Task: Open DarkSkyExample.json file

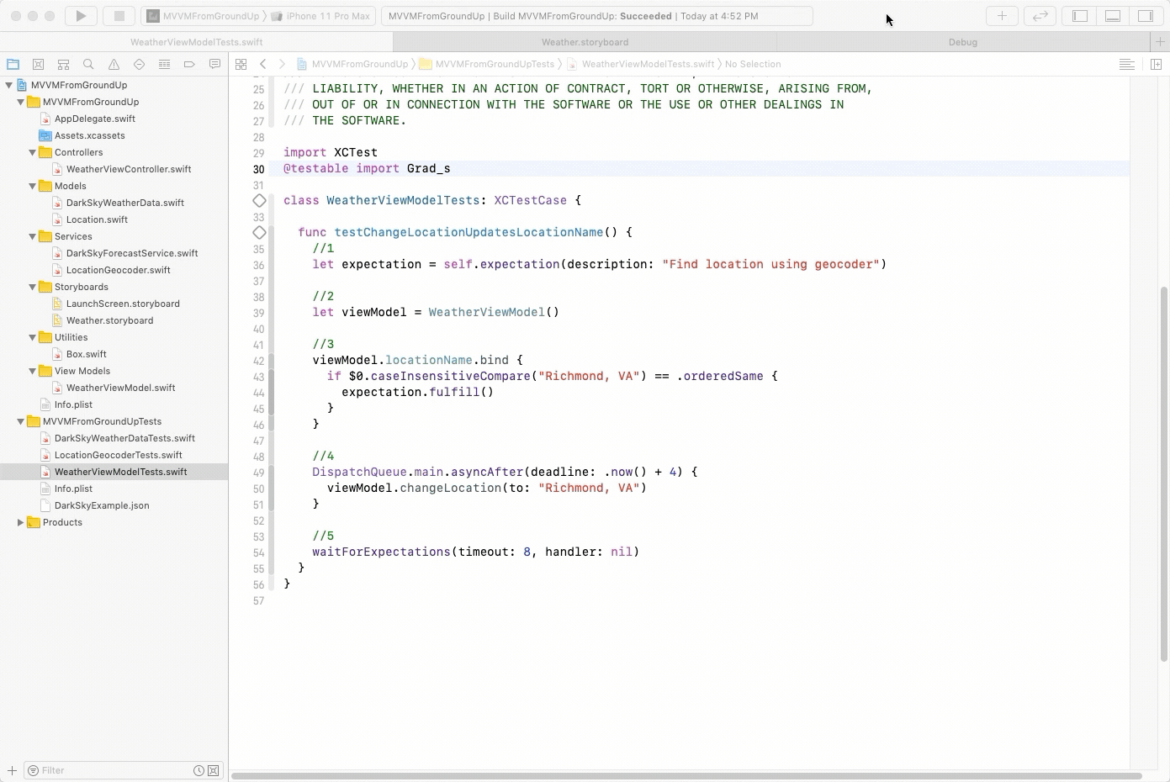Action: point(102,505)
